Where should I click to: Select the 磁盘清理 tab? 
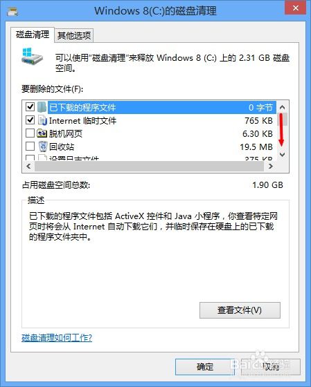(33, 35)
